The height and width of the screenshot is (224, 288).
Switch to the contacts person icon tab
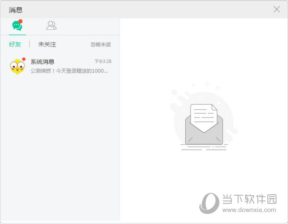pos(51,26)
